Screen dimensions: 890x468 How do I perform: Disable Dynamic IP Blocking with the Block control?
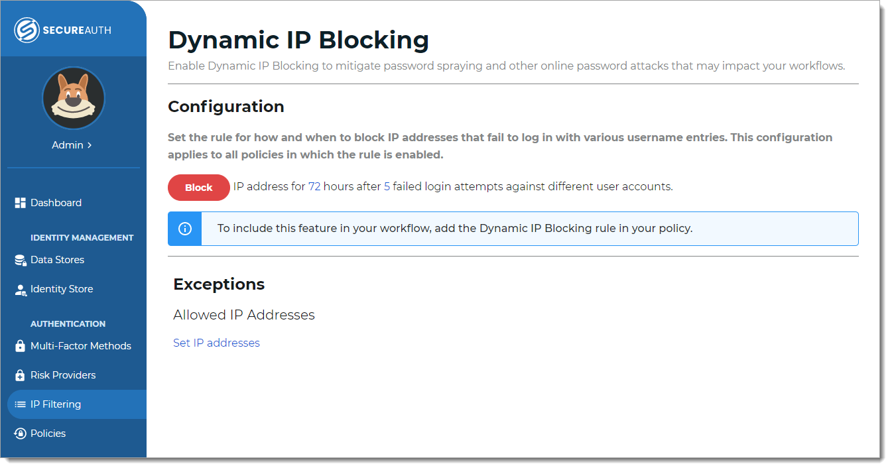pyautogui.click(x=198, y=188)
